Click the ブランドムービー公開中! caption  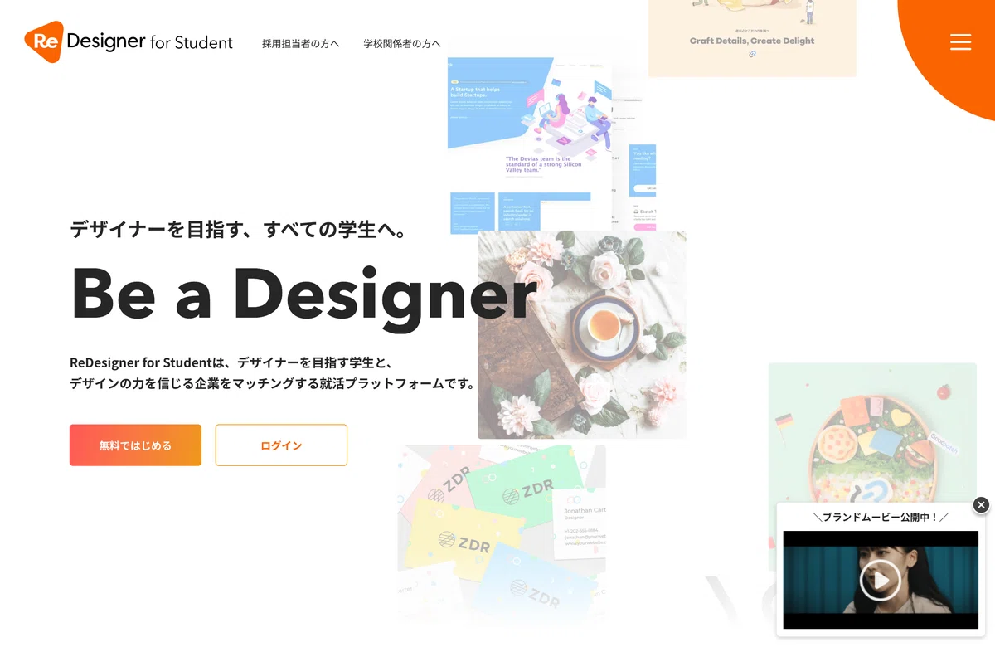pos(881,517)
